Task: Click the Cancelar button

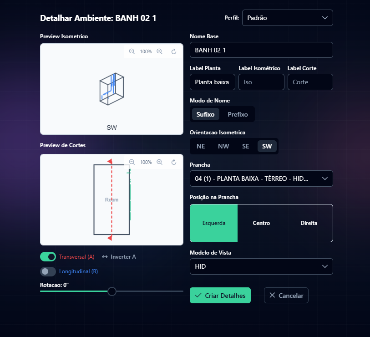Action: pos(286,295)
